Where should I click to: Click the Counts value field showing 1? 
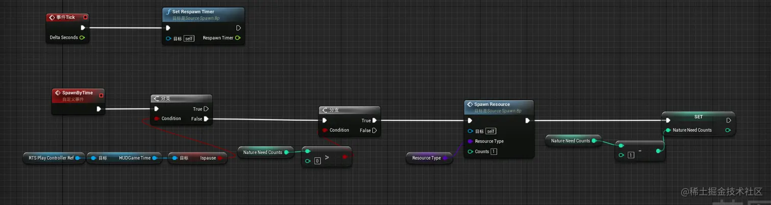[494, 152]
